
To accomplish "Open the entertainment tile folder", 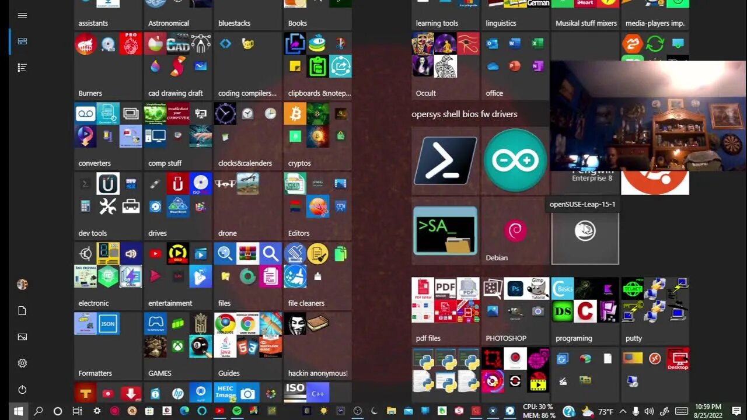I will pyautogui.click(x=178, y=275).
